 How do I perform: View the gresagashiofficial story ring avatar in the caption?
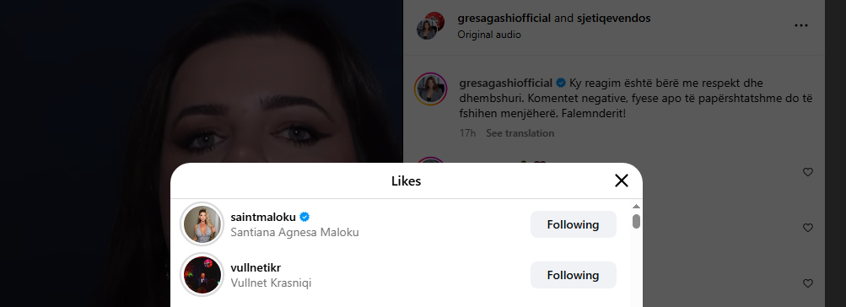pos(430,89)
